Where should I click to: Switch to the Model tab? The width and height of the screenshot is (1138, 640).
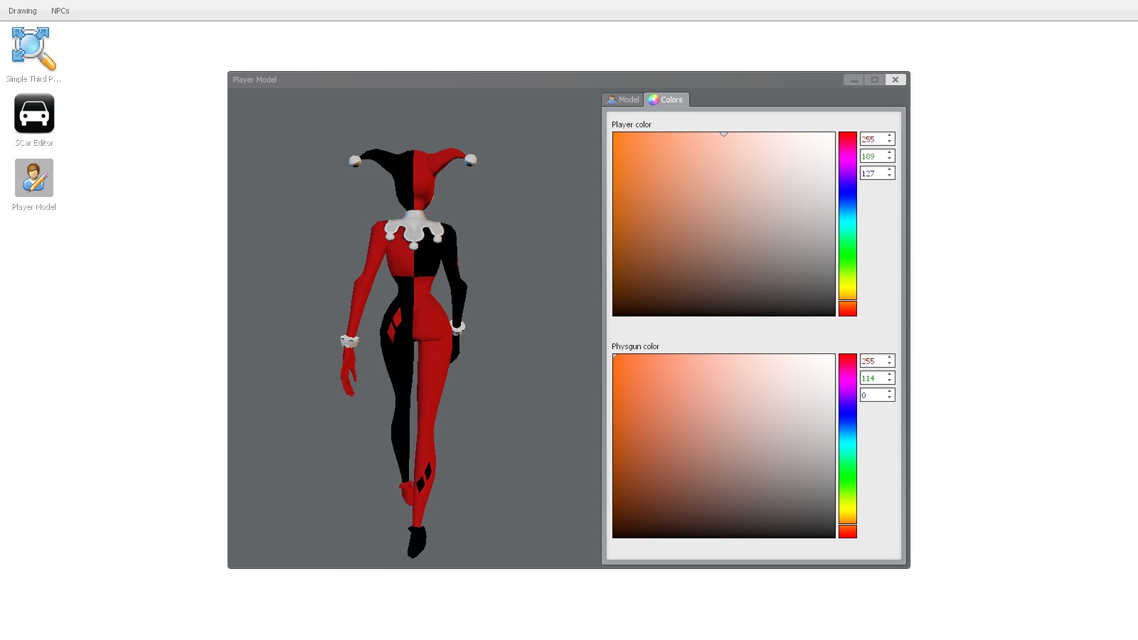coord(623,100)
